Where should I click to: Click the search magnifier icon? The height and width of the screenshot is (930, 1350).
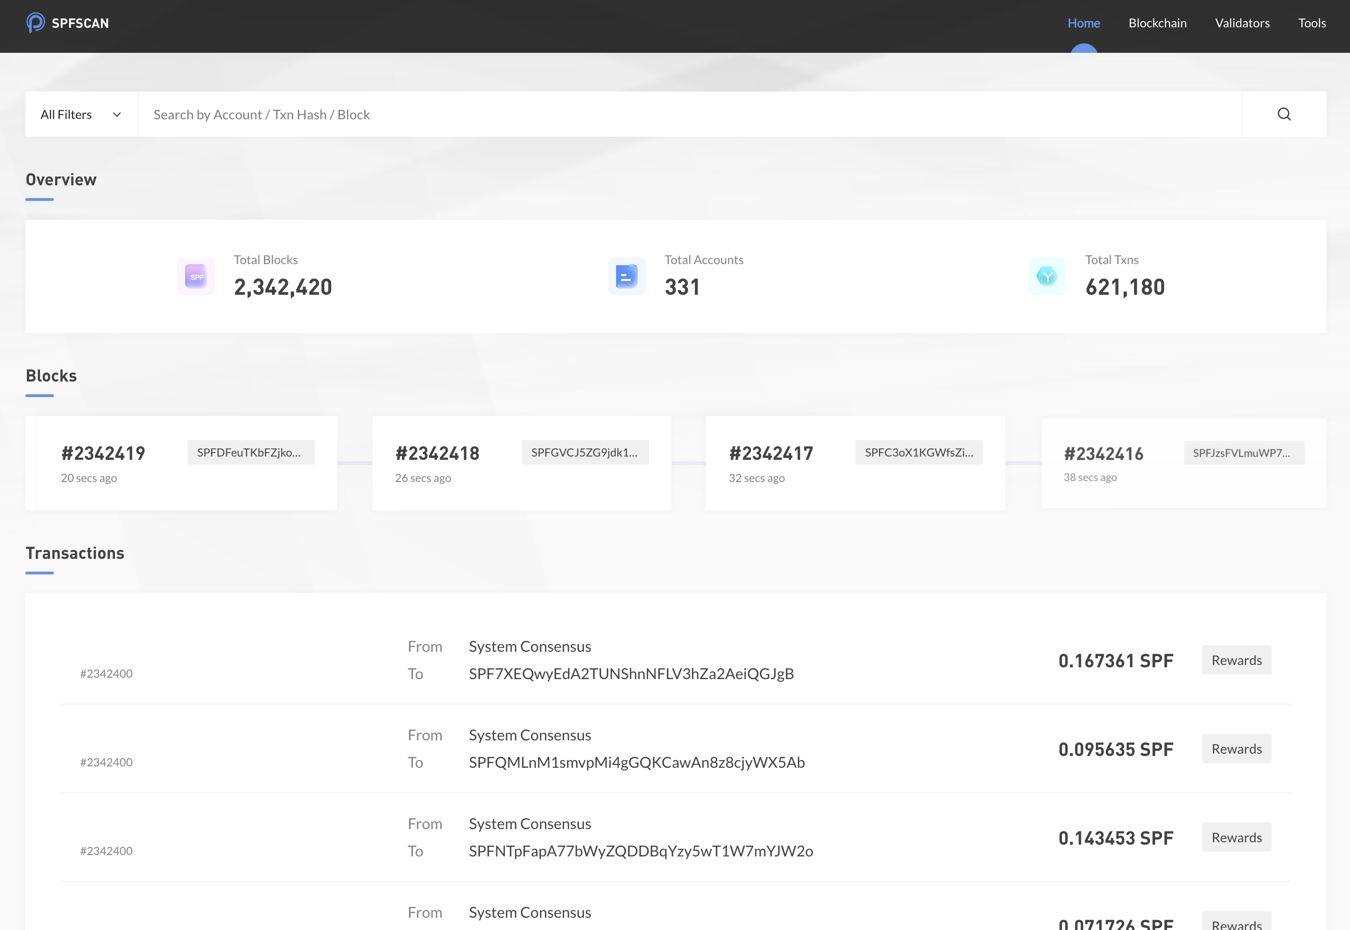[x=1284, y=114]
